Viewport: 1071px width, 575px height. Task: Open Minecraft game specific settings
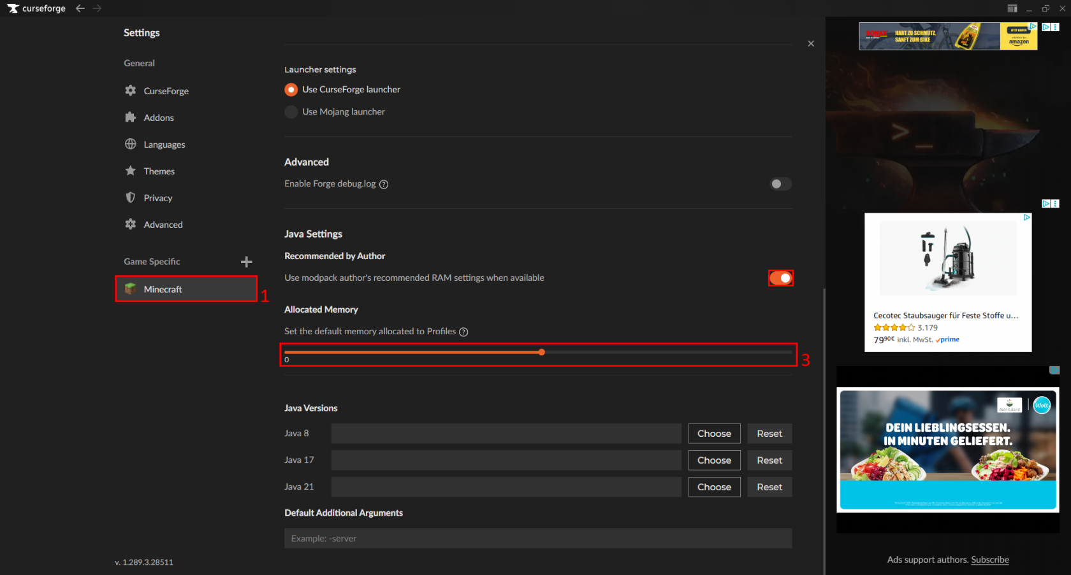[164, 288]
